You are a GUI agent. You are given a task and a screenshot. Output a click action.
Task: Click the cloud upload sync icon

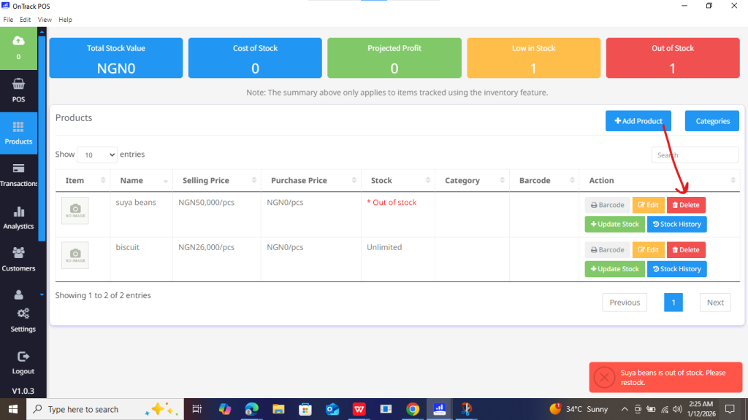click(18, 40)
